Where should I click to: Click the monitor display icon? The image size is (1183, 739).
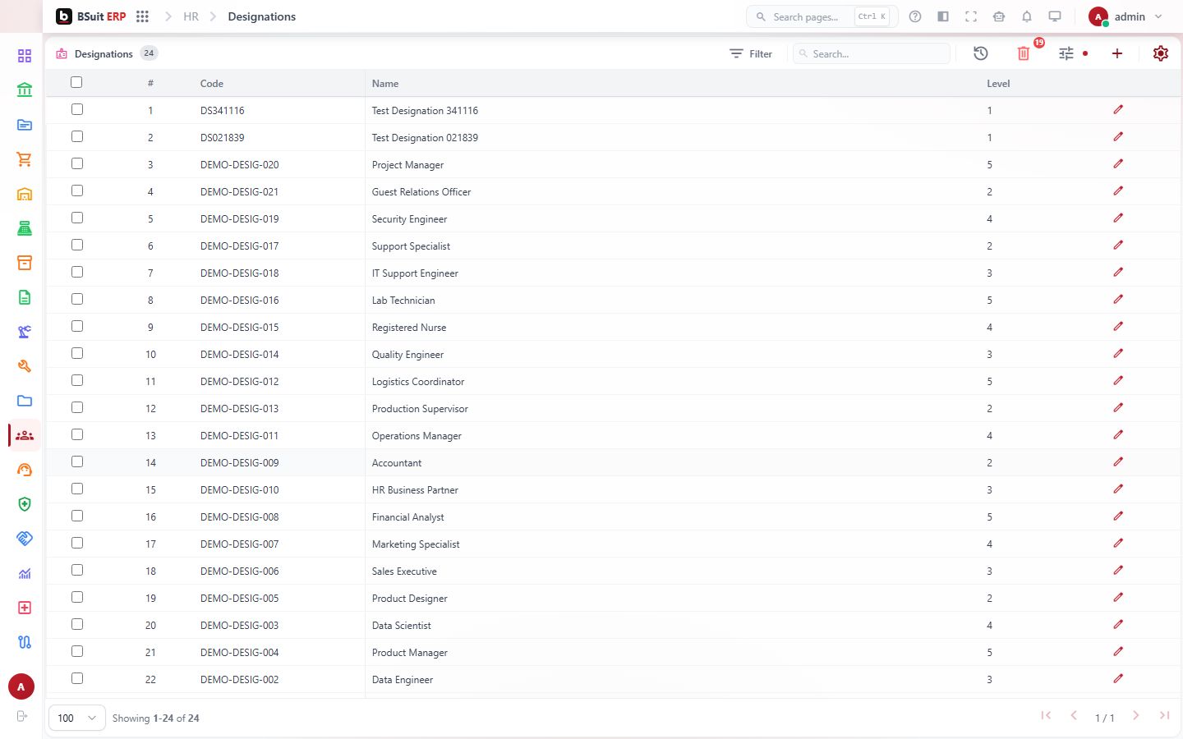click(x=1055, y=16)
